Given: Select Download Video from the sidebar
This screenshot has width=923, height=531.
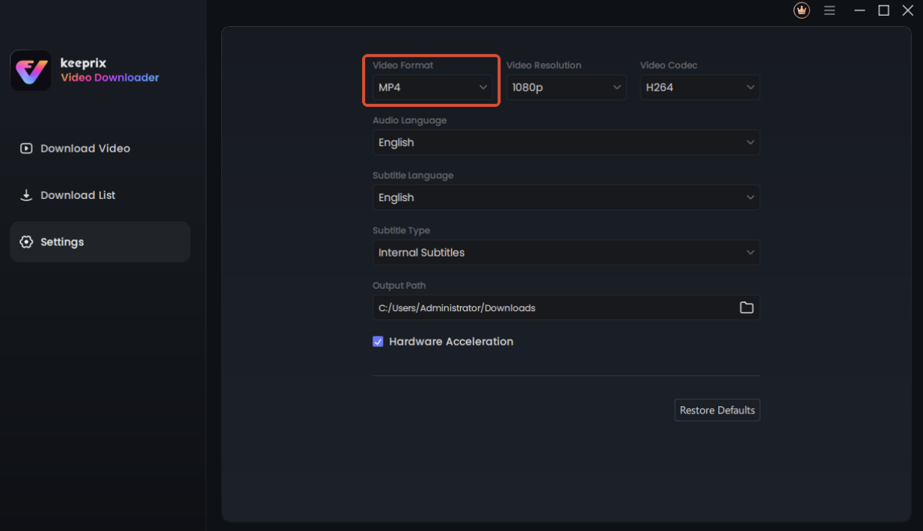Looking at the screenshot, I should (82, 148).
